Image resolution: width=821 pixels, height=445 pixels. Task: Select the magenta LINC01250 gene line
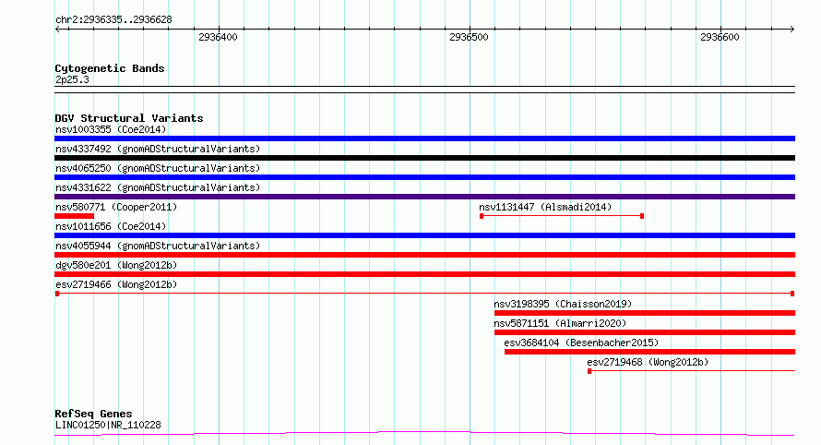pyautogui.click(x=424, y=434)
